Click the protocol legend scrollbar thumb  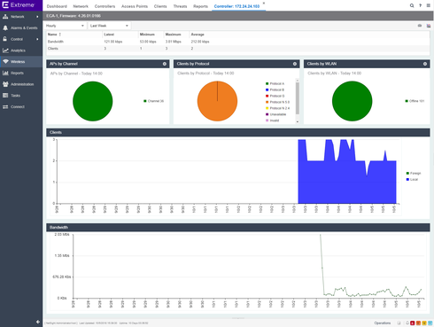298,97
